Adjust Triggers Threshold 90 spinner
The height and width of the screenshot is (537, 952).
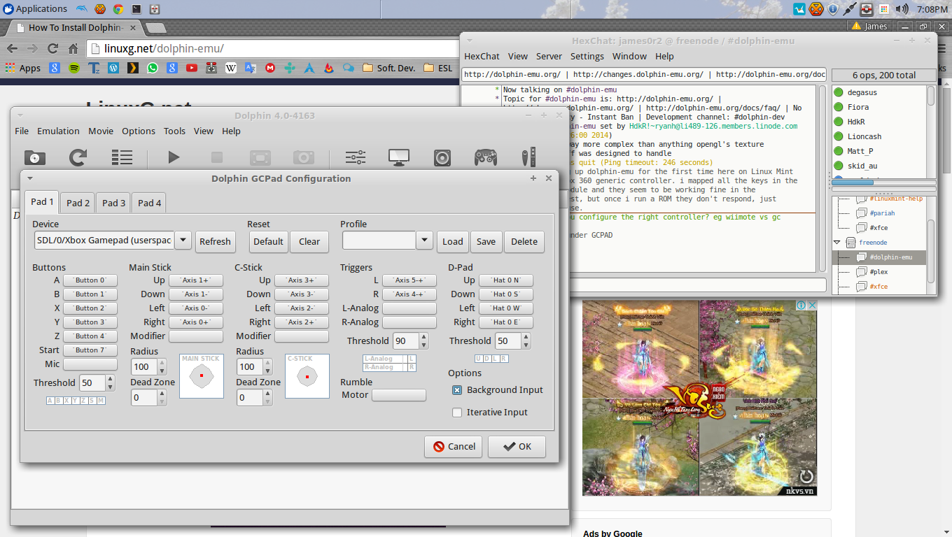(x=411, y=341)
